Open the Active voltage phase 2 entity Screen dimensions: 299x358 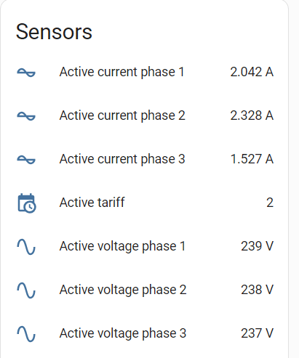point(123,290)
